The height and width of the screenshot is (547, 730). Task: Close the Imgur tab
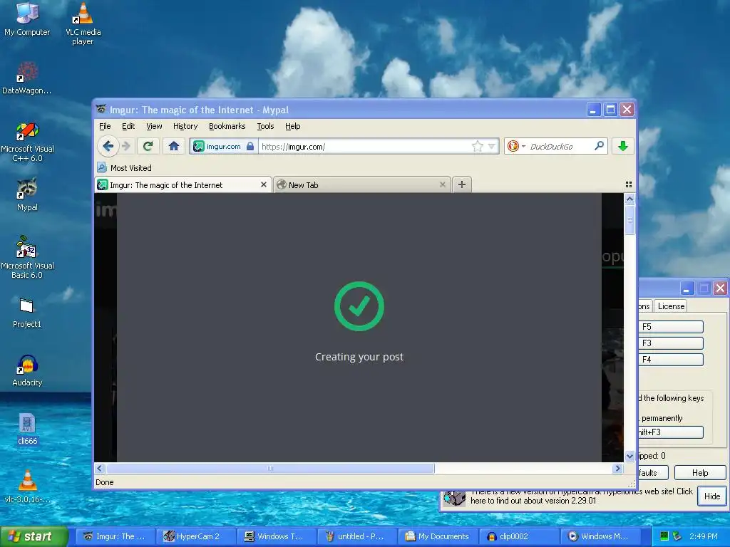click(264, 184)
